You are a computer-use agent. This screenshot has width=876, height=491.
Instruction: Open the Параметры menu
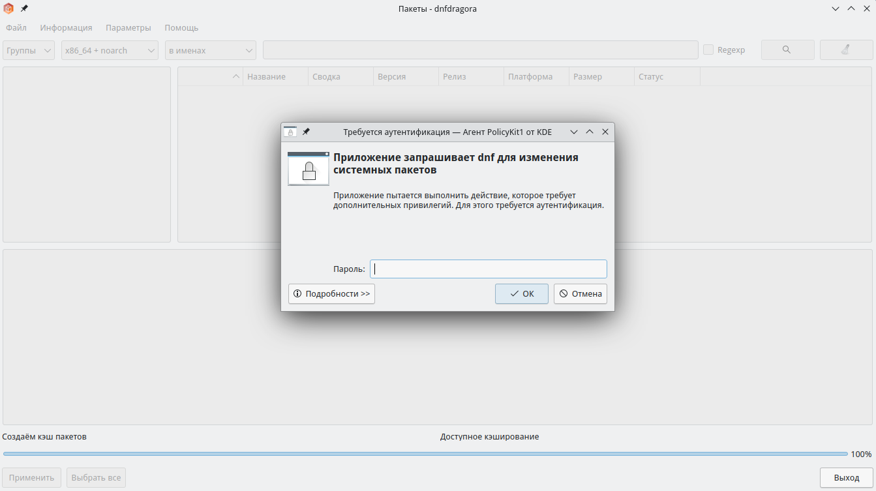tap(128, 28)
